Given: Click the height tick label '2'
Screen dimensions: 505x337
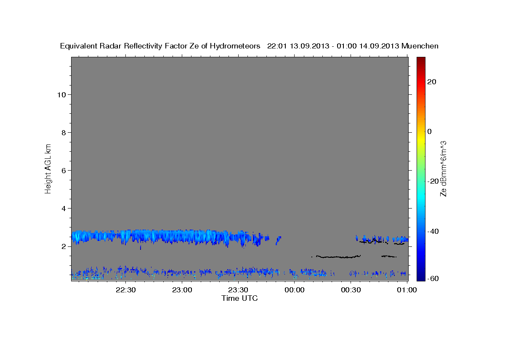Looking at the screenshot, I should 64,246.
